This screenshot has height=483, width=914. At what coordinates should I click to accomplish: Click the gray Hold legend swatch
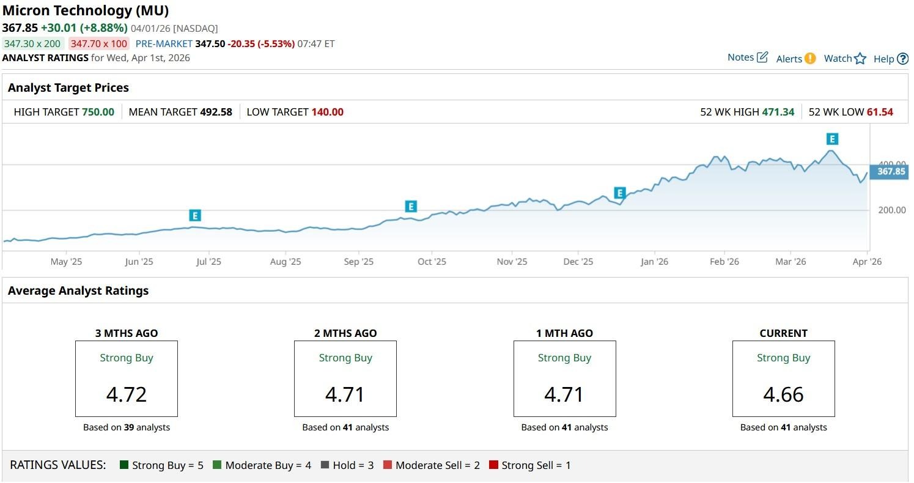325,465
